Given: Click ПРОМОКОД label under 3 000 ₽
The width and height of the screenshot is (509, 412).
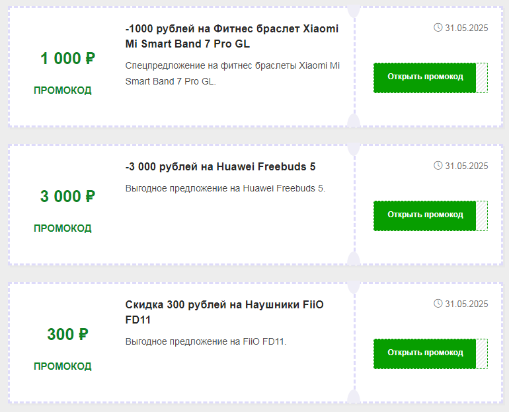Looking at the screenshot, I should [x=63, y=228].
